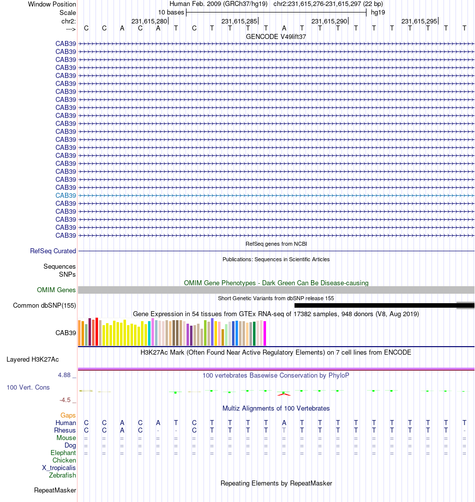475x502 pixels.
Task: Click the pink H3K27Ac signal band
Action: click(276, 369)
